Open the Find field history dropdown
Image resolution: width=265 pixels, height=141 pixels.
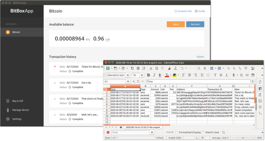(x=152, y=132)
